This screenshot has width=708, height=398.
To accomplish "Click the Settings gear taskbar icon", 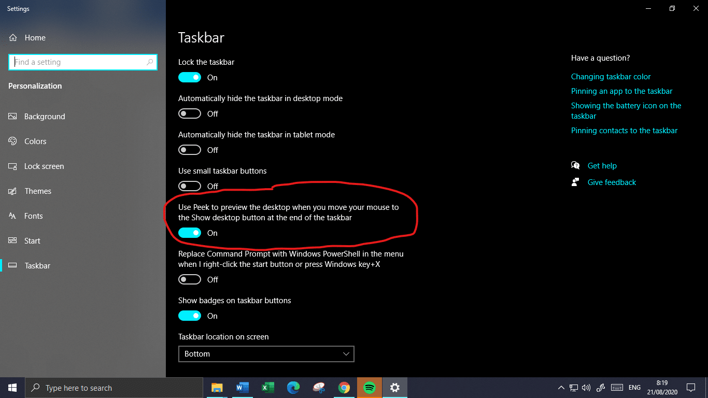I will click(x=395, y=388).
